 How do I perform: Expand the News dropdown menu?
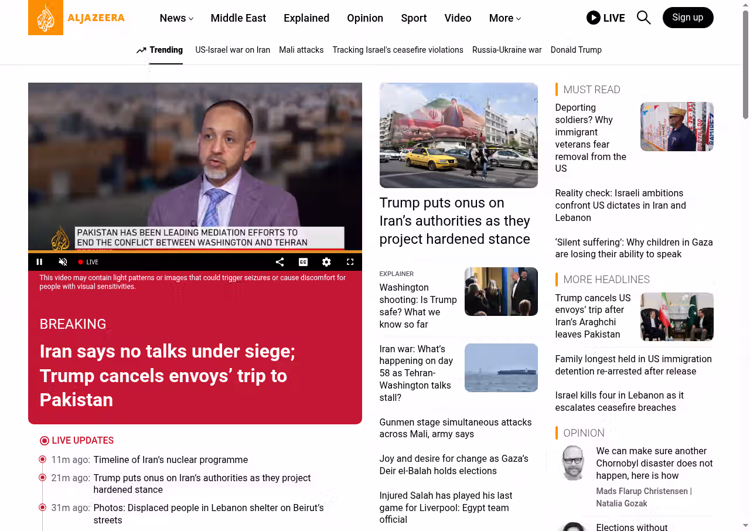pyautogui.click(x=176, y=18)
